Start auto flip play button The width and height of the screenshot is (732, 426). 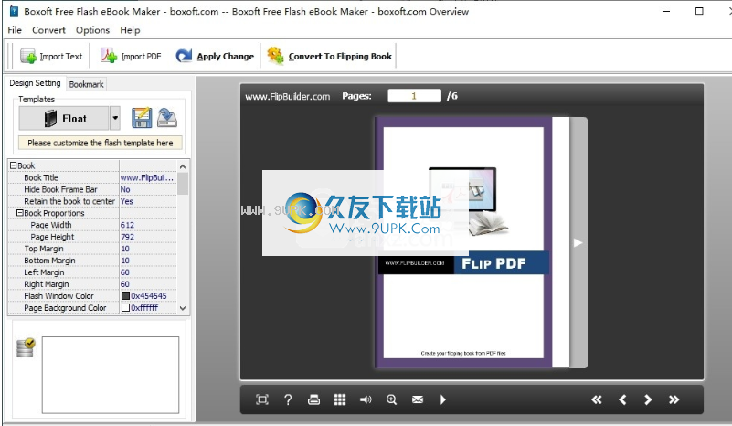443,399
